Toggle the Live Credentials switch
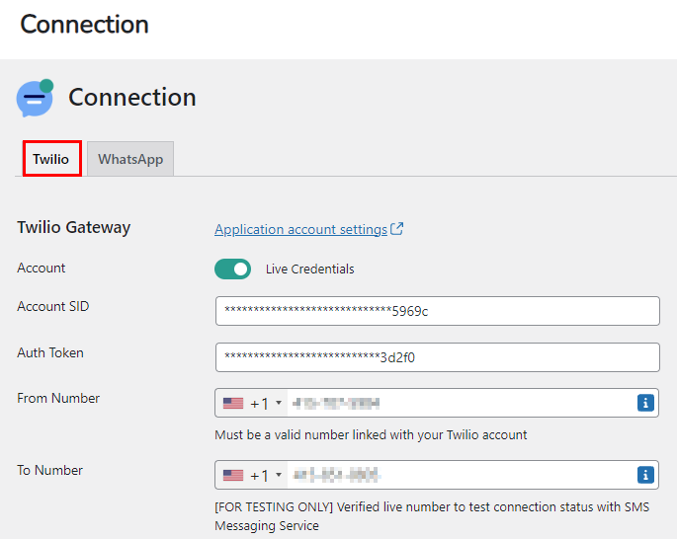This screenshot has height=539, width=677. (x=232, y=269)
